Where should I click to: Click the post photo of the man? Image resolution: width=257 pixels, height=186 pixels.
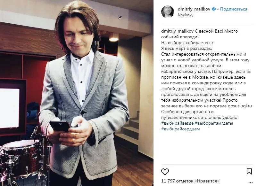coord(77,93)
